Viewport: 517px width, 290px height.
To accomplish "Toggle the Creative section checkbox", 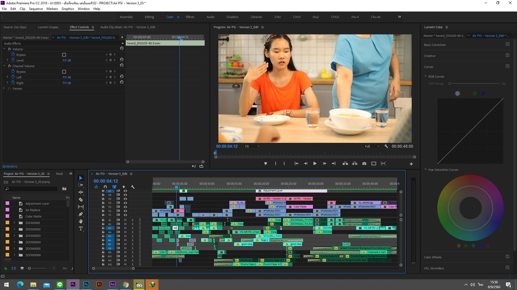I will (x=507, y=55).
